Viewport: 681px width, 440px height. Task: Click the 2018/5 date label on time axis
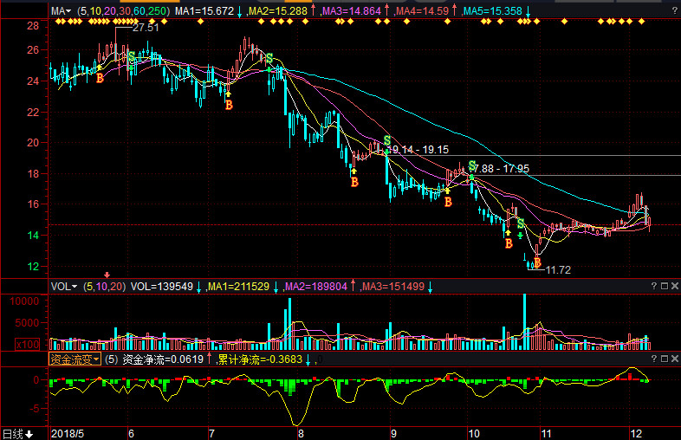68,432
